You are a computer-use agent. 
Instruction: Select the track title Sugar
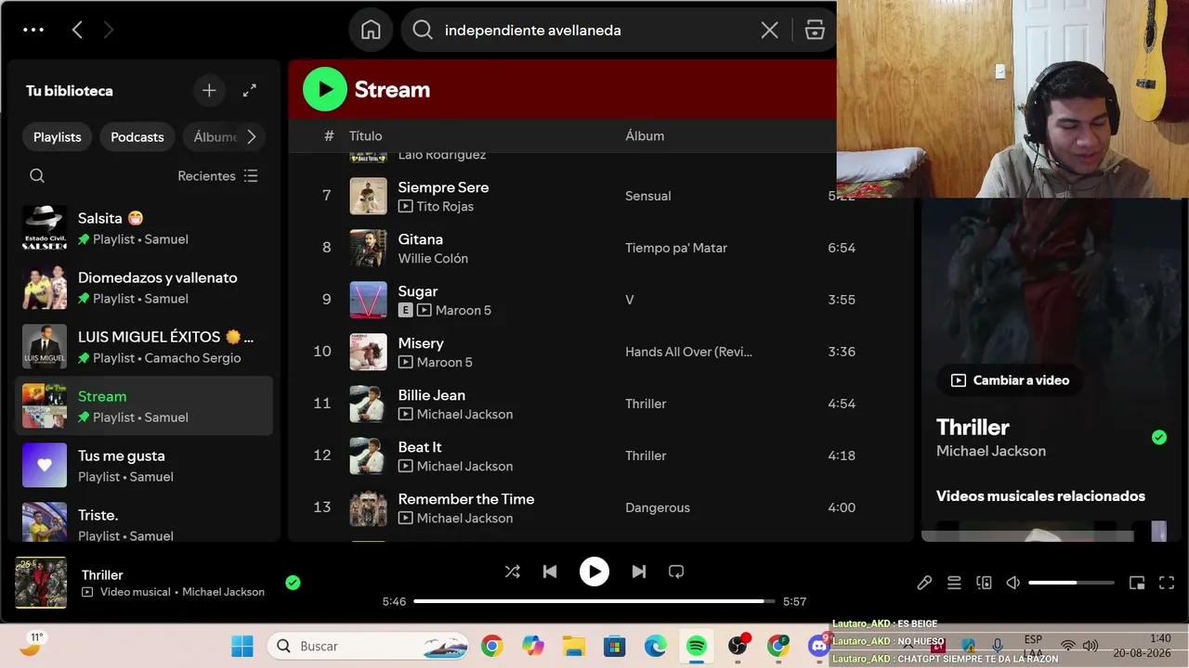418,291
